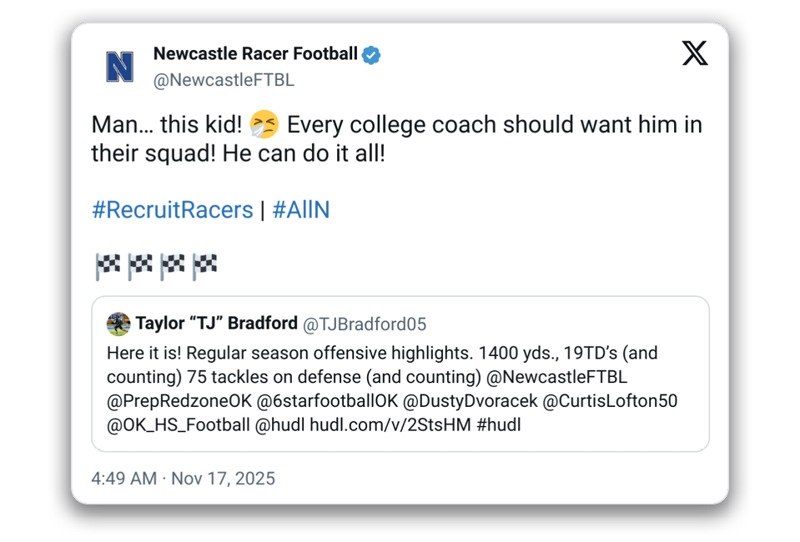800x542 pixels.
Task: Click the @NewcastleFTBL handle under the name
Action: pos(224,81)
